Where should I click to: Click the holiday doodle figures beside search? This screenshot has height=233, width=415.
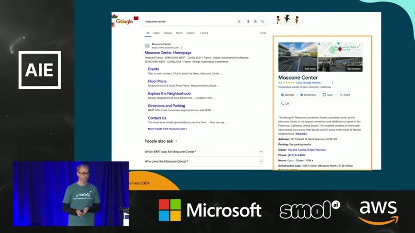pyautogui.click(x=287, y=20)
